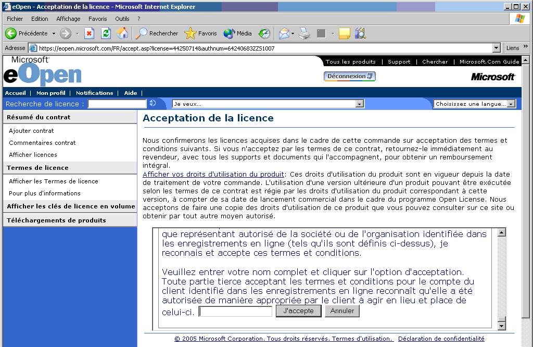This screenshot has width=533, height=347.
Task: Open the Mail envelope toolbar icon
Action: (284, 33)
